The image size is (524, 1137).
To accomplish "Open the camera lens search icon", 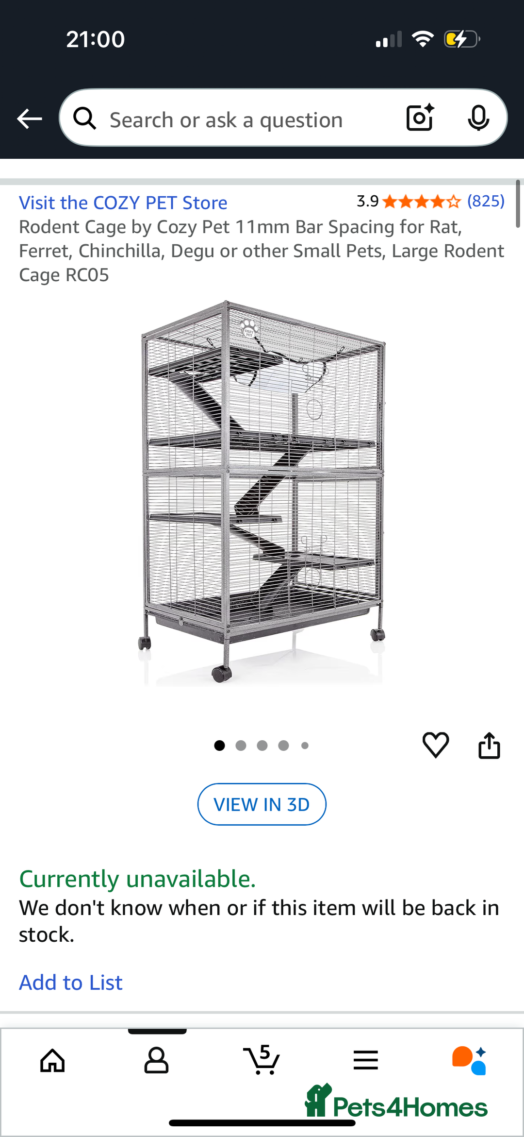I will tap(420, 118).
